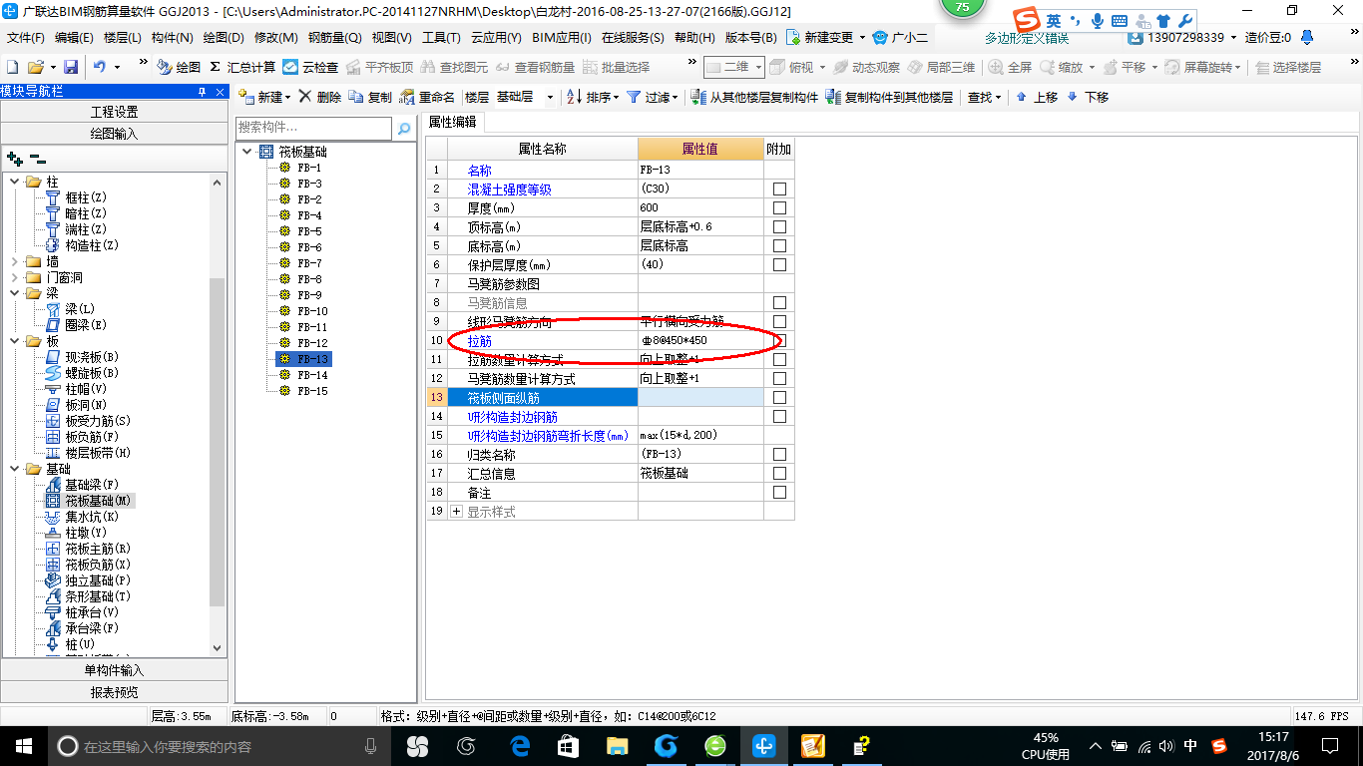The image size is (1363, 766).
Task: Switch to the 属性编辑 tab
Action: point(452,122)
